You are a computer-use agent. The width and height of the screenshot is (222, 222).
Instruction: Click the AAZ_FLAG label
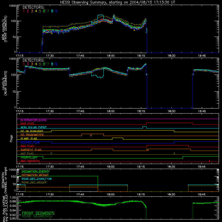(x=27, y=154)
